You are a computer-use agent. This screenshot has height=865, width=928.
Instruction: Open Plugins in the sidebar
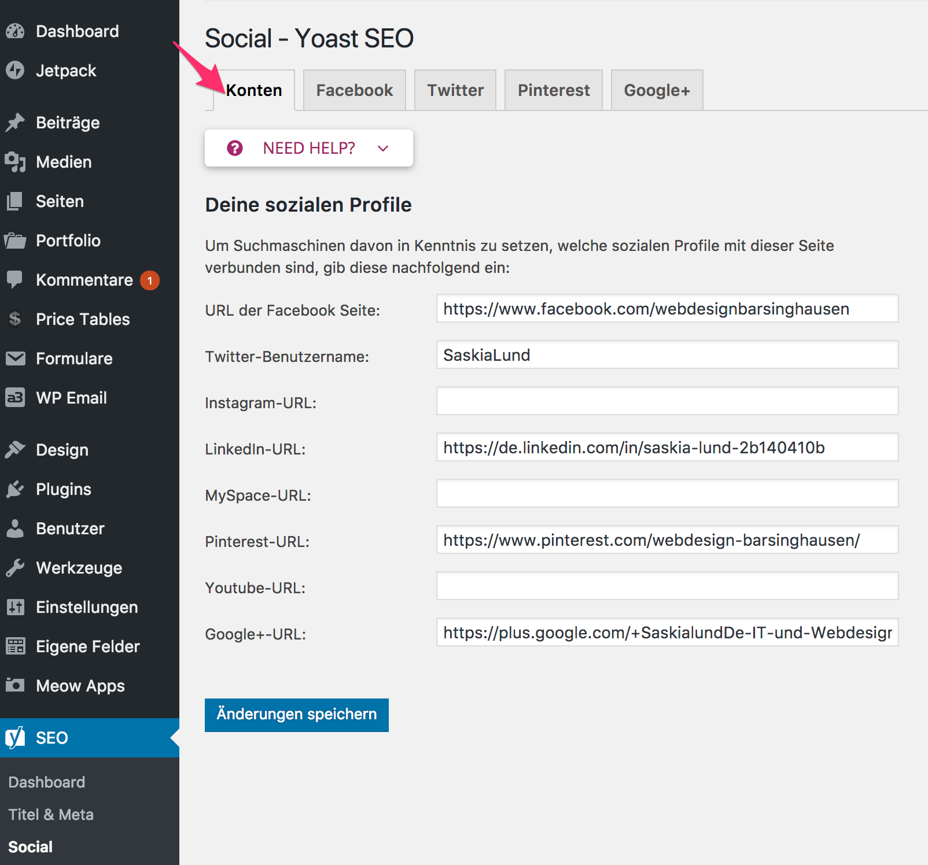point(90,489)
